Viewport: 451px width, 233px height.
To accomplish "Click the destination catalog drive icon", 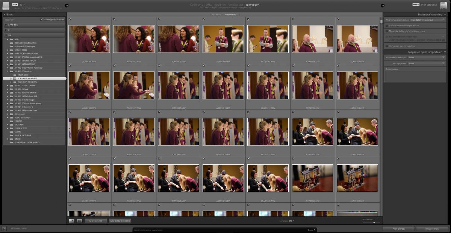I will click(444, 6).
